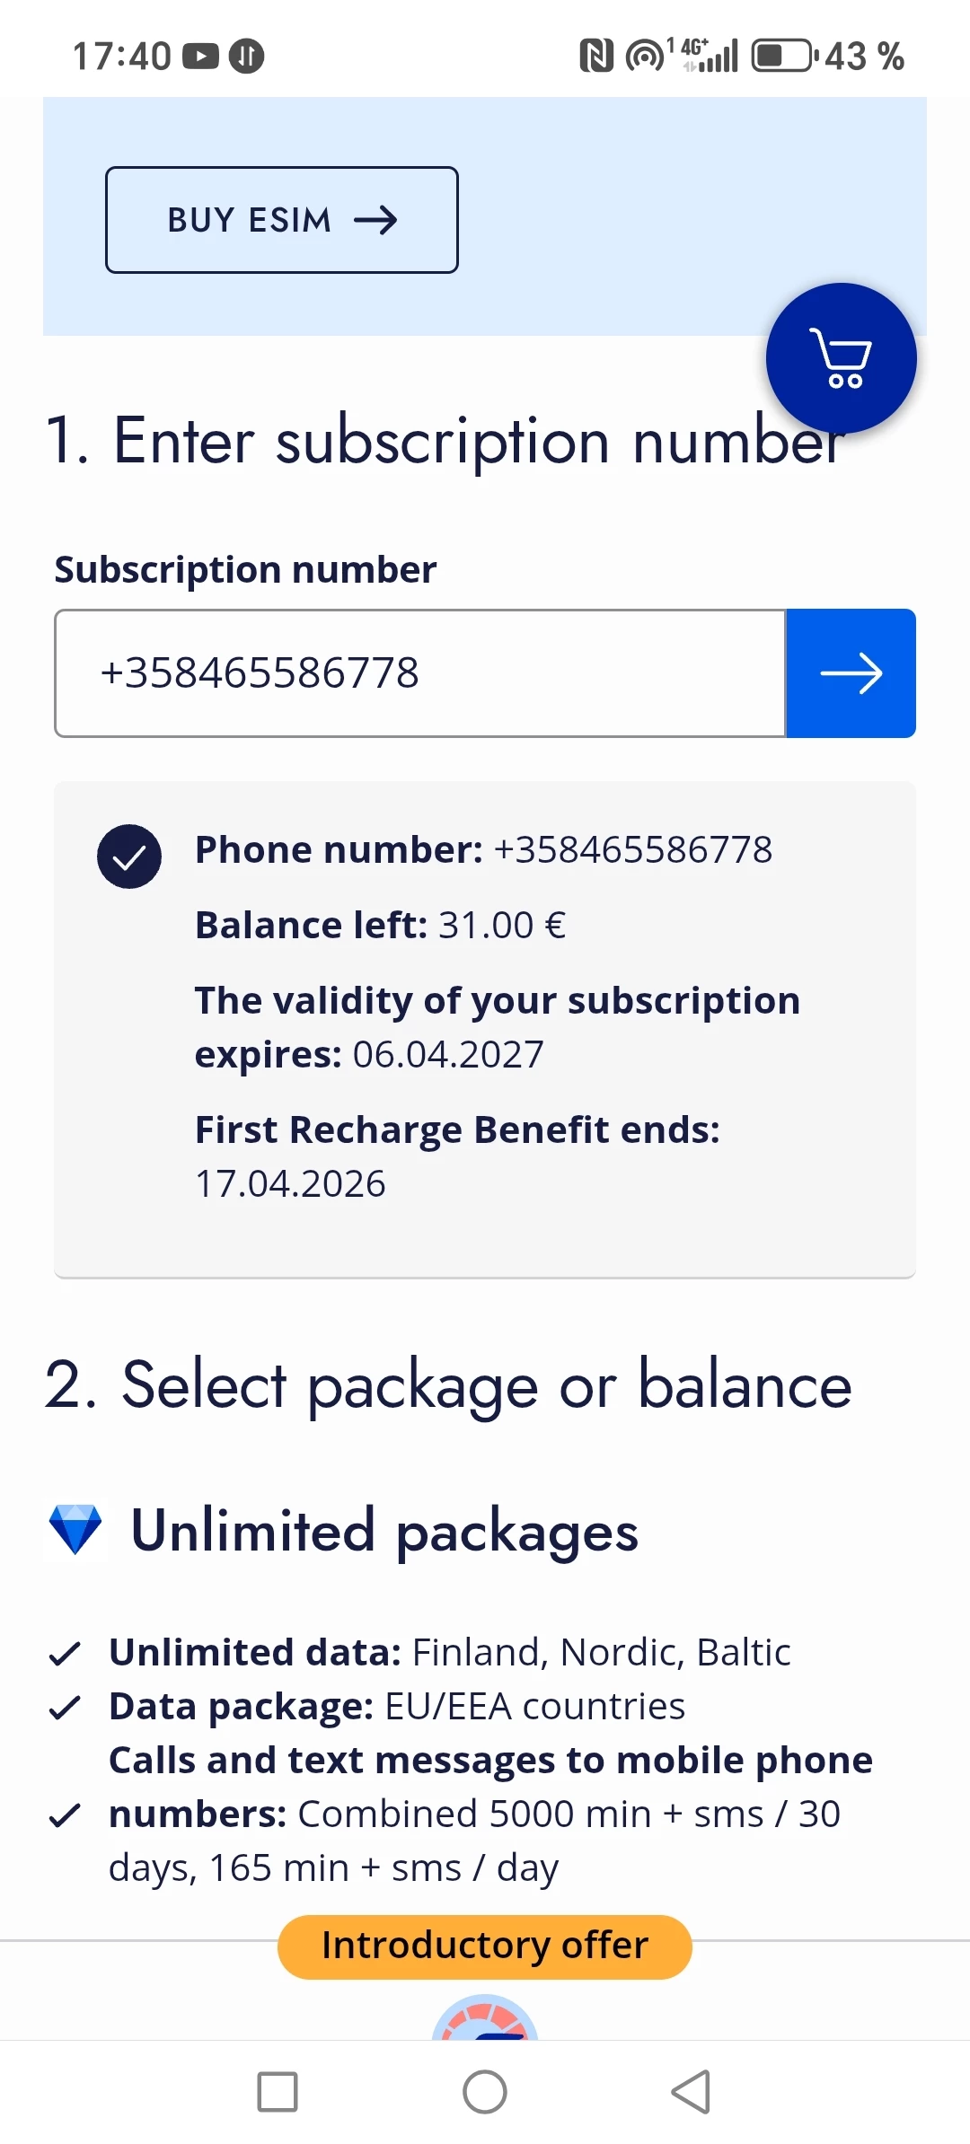Tap the YouTube notification icon

click(x=200, y=56)
